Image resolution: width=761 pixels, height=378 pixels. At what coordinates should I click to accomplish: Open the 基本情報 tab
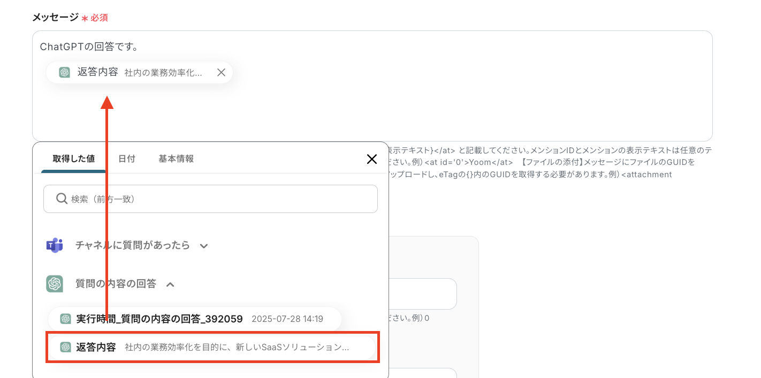pos(176,159)
